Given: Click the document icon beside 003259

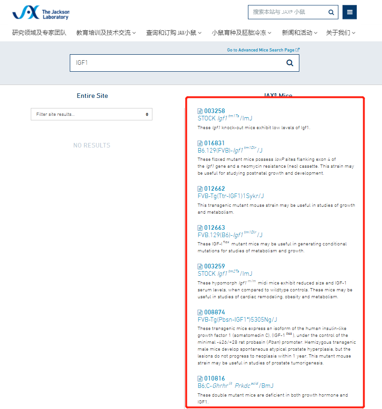Looking at the screenshot, I should 200,267.
